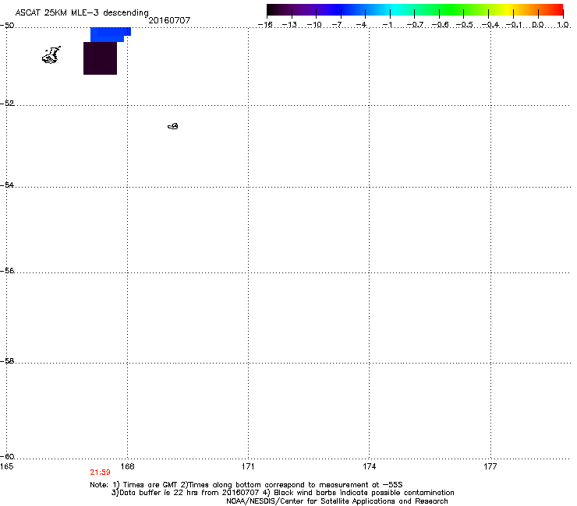Click the latitude label "-54"
This screenshot has width=577, height=506.
tap(7, 184)
